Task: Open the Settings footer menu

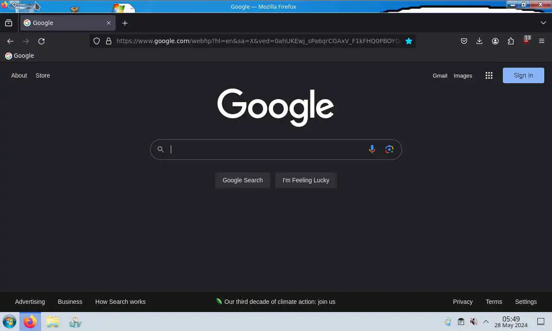Action: (x=526, y=302)
